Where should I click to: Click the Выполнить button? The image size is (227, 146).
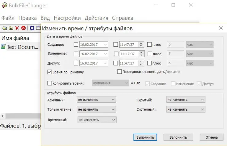[x=145, y=137]
